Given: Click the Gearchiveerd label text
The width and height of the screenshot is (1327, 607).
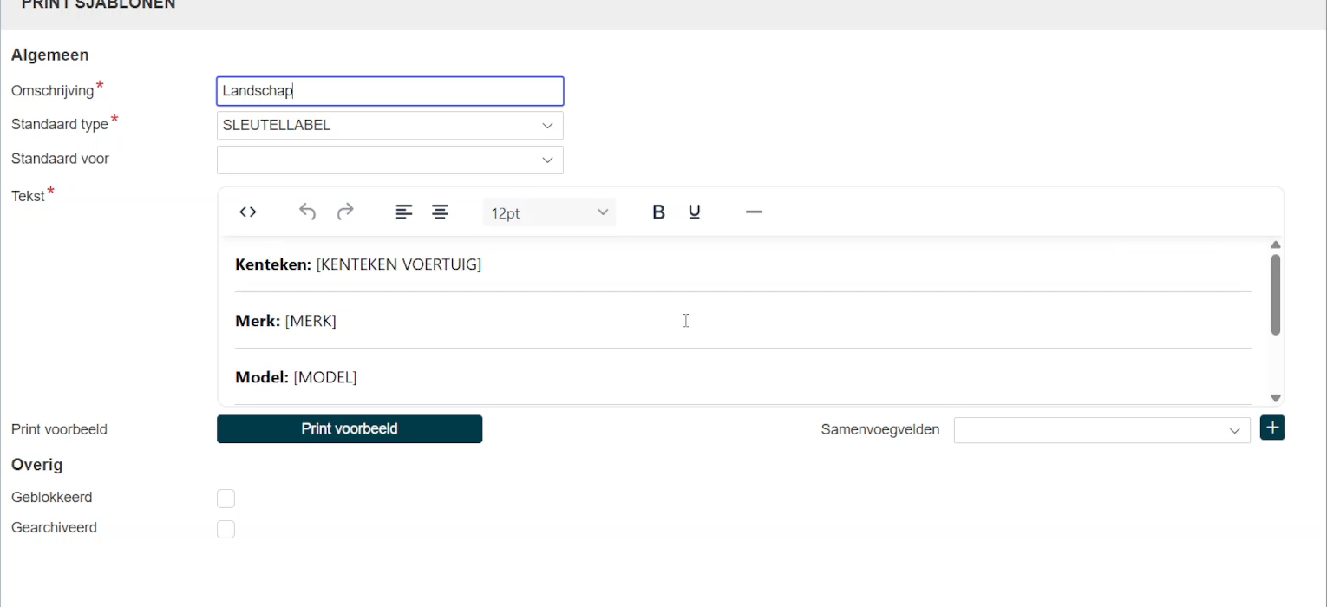Looking at the screenshot, I should click(x=54, y=527).
